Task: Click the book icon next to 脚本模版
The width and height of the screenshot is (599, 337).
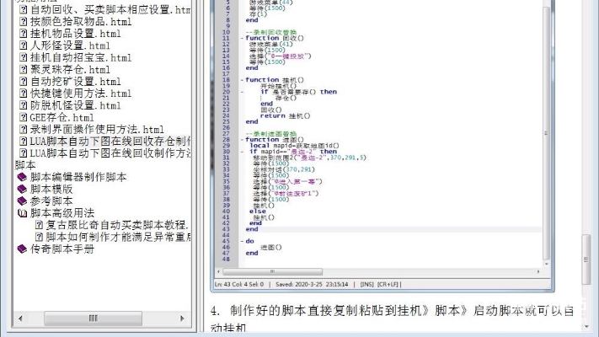Action: click(23, 190)
